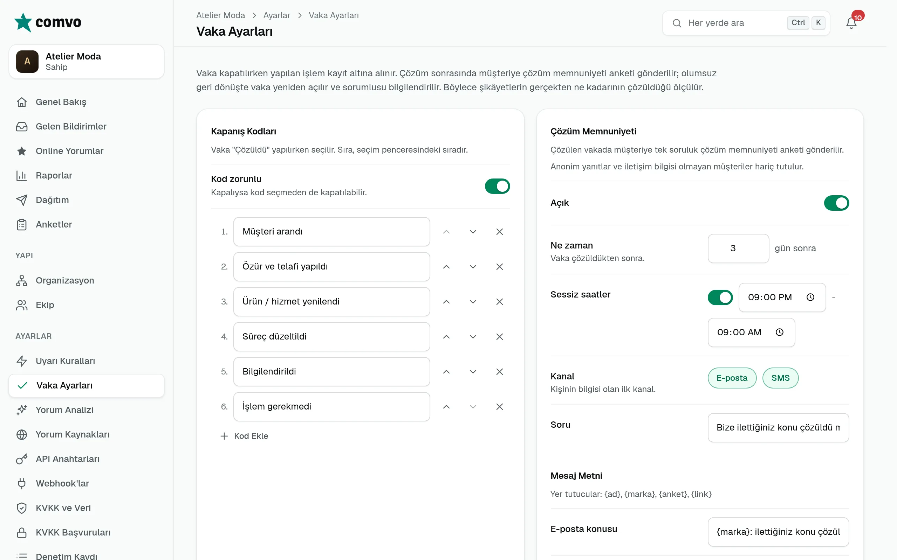Click the clock icon in 09:00 AM field
This screenshot has height=560, width=897.
[x=780, y=332]
